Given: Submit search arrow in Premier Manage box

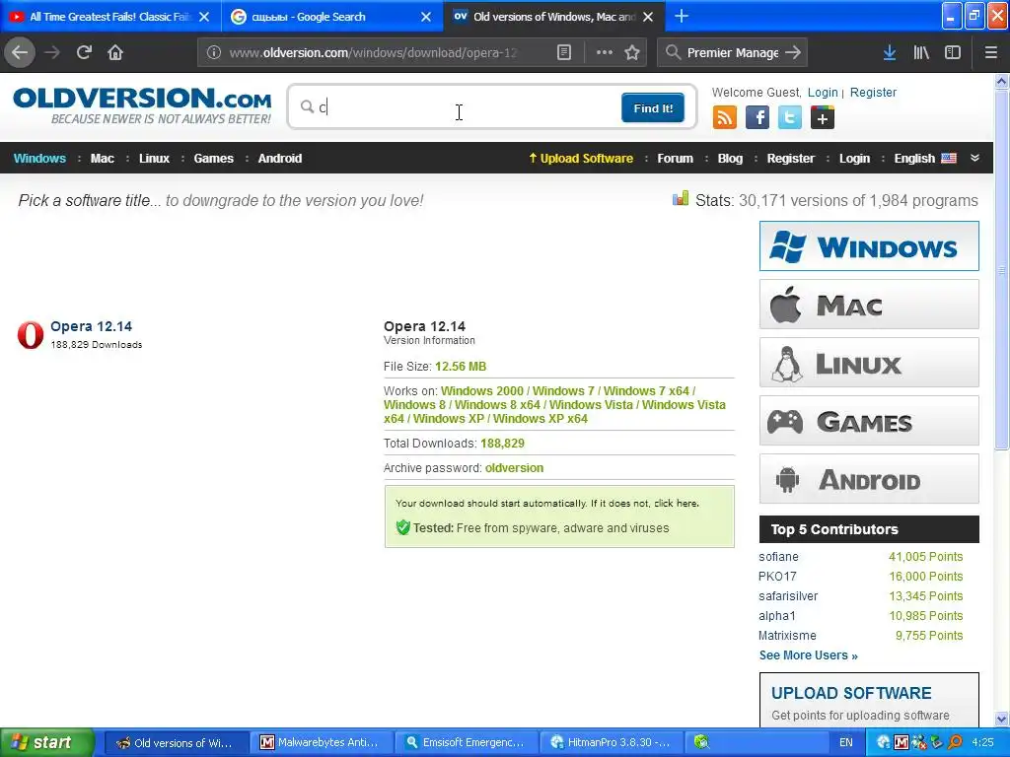Looking at the screenshot, I should 793,53.
